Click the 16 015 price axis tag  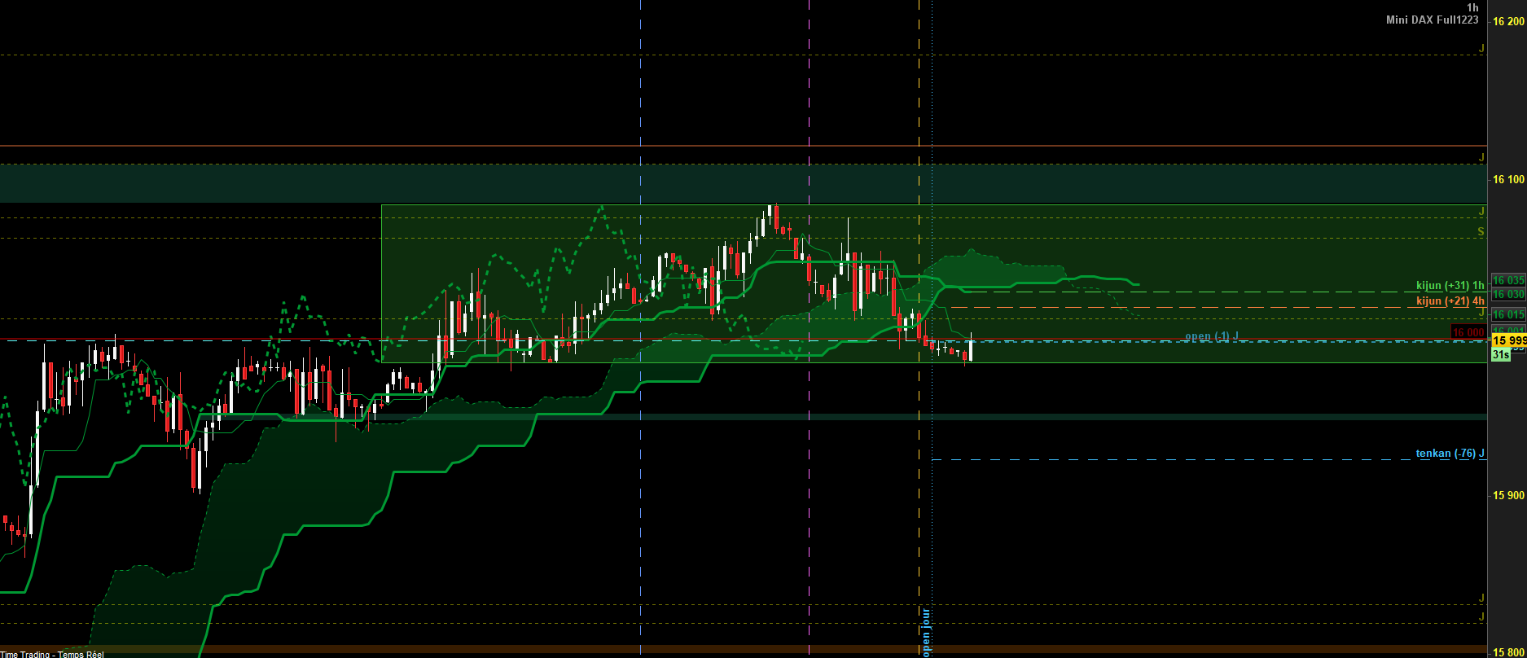(x=1508, y=314)
